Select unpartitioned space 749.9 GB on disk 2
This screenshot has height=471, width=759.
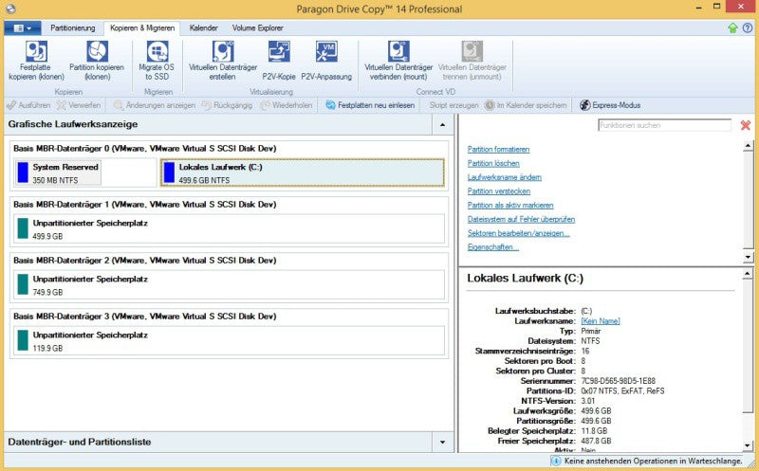click(x=229, y=285)
